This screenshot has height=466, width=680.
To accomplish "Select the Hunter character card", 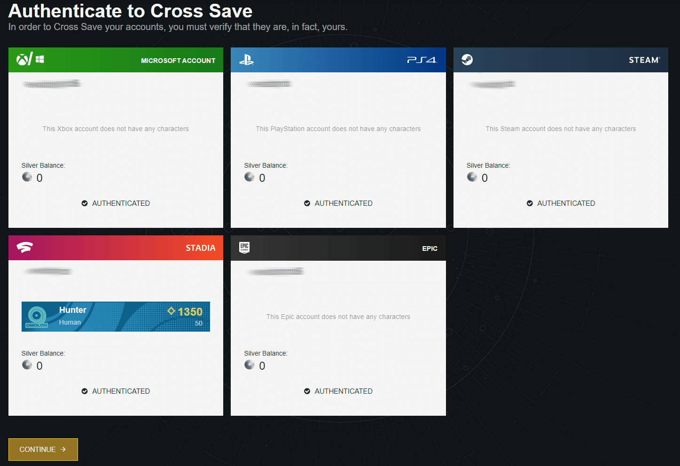I will pyautogui.click(x=116, y=316).
